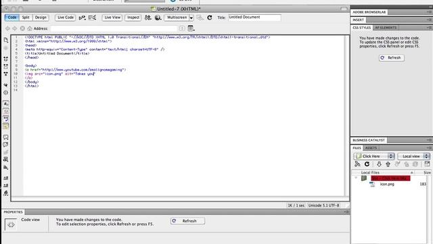
Task: Click Balance Braces icon in coding toolbar
Action: pos(6,93)
